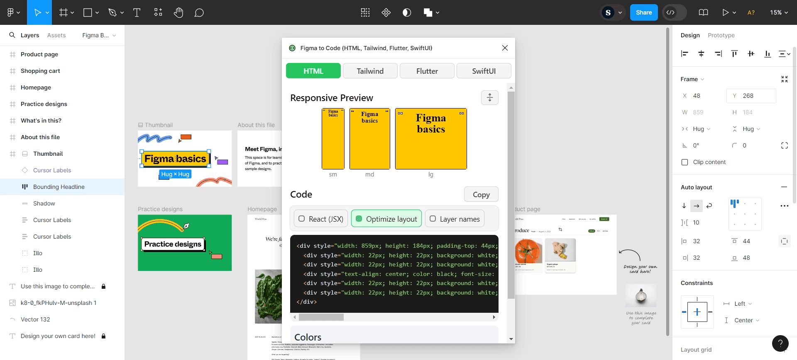The width and height of the screenshot is (797, 360).
Task: Switch to the Assets tab
Action: 56,35
